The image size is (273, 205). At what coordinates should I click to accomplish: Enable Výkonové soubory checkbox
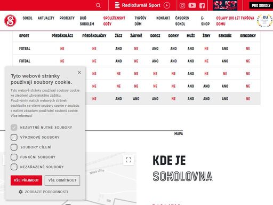14,137
